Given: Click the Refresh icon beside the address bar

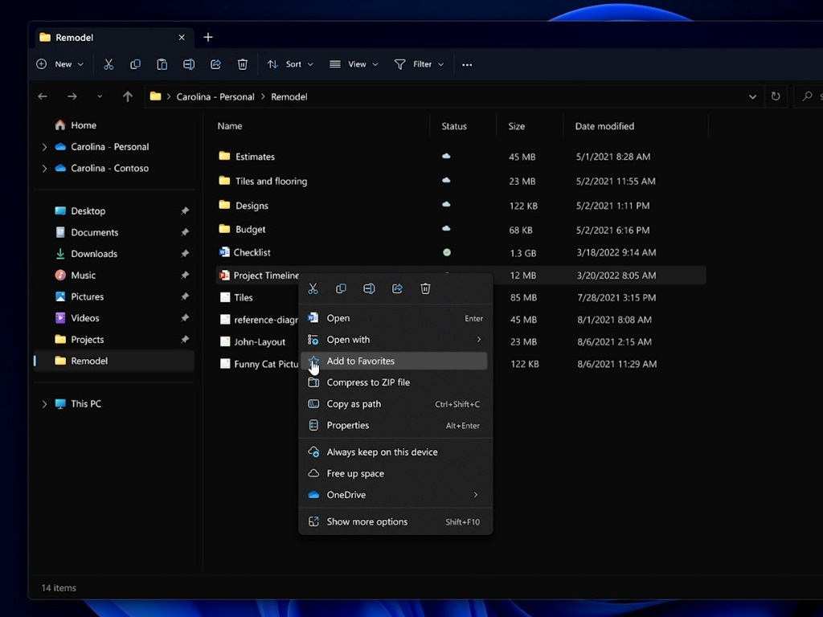Looking at the screenshot, I should (x=776, y=96).
